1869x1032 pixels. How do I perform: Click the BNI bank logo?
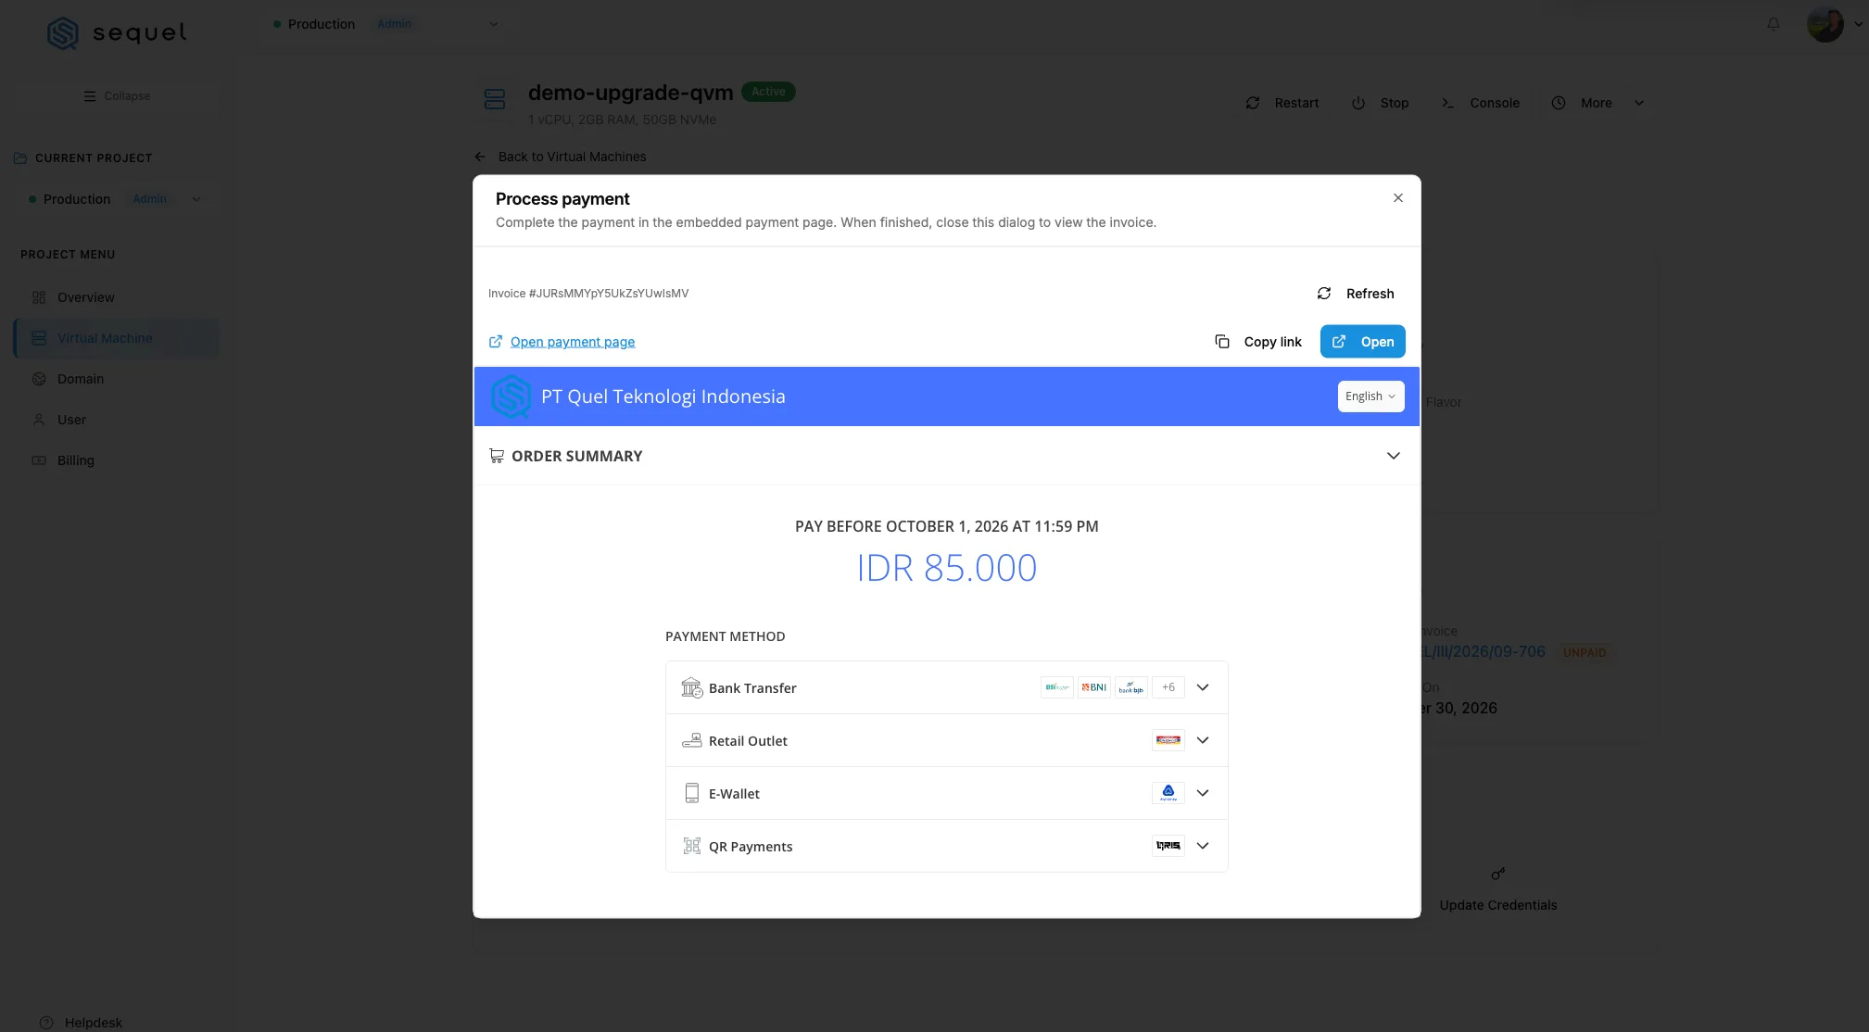click(x=1094, y=687)
